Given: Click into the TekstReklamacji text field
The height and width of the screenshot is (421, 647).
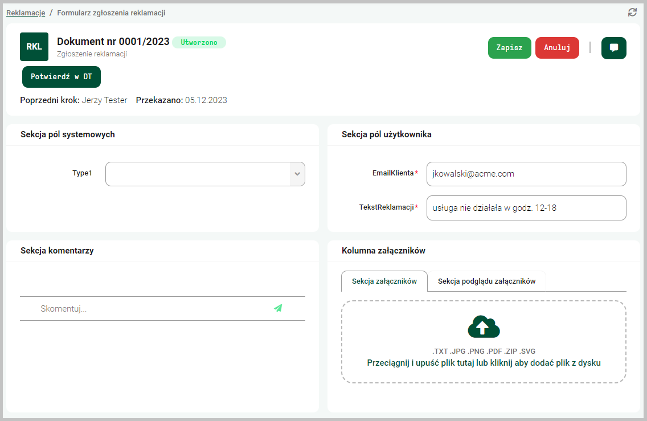Looking at the screenshot, I should coord(526,208).
